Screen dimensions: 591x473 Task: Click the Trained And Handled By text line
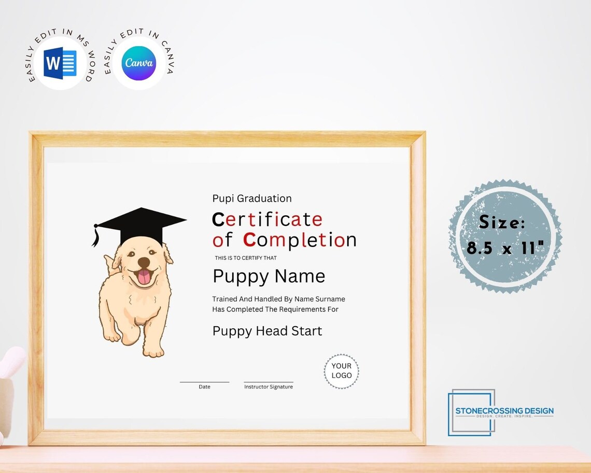pos(279,299)
